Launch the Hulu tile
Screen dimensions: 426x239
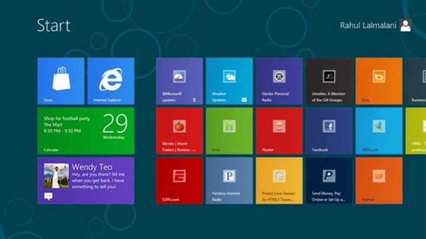pos(229,131)
